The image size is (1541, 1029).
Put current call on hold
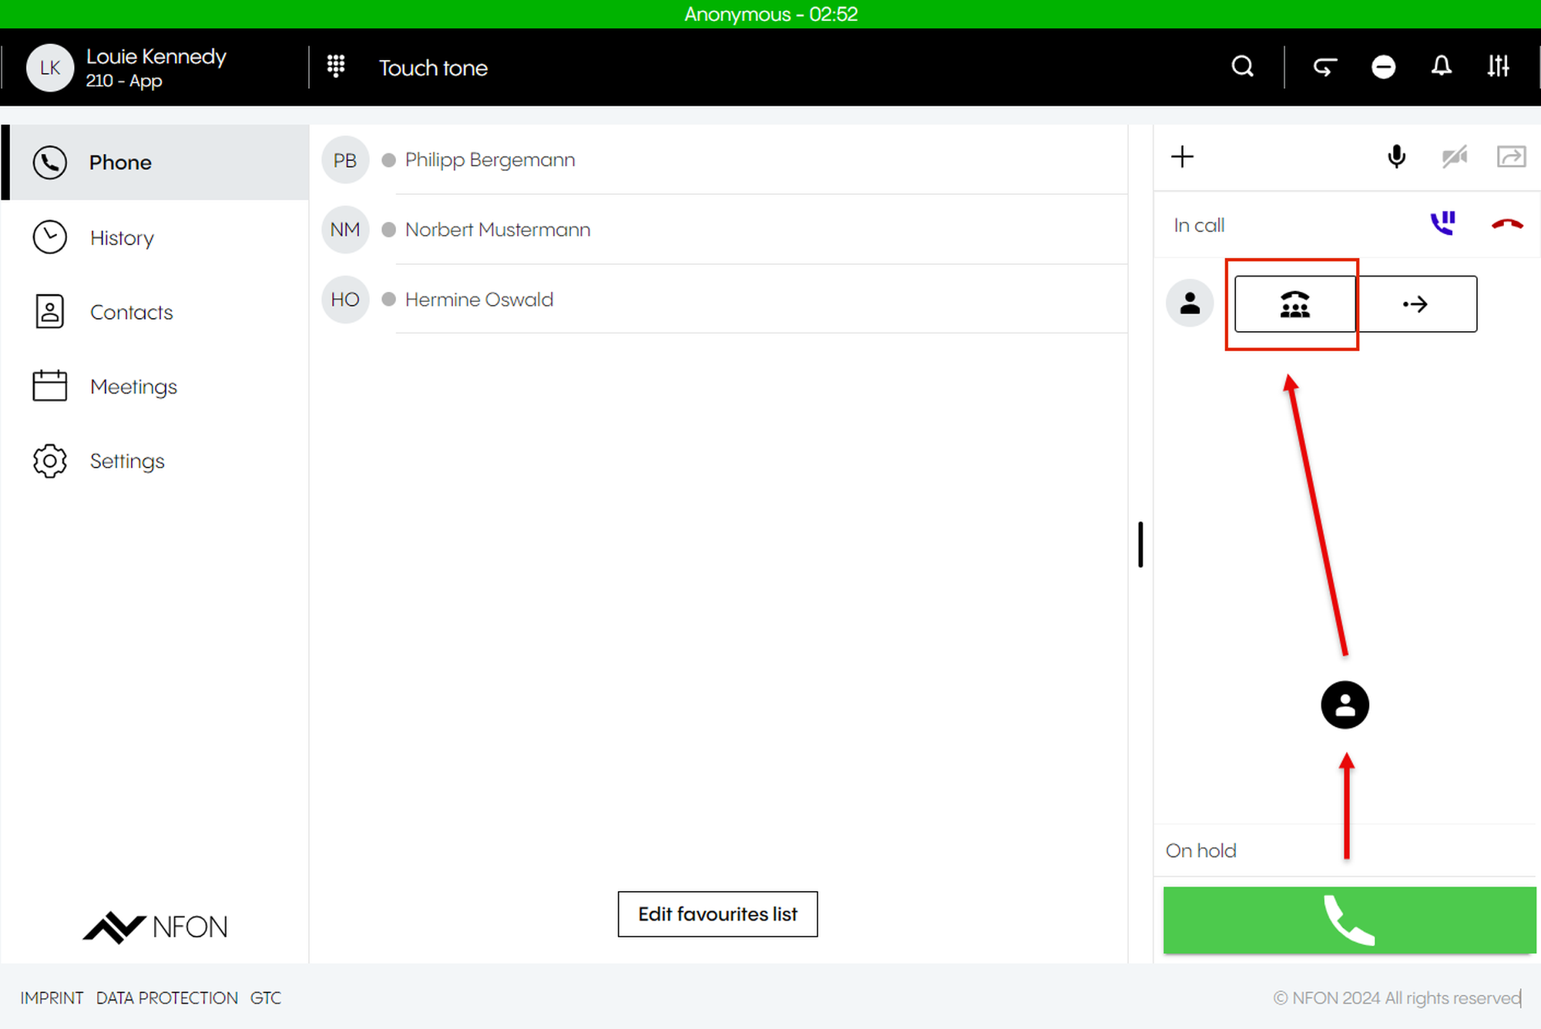(x=1442, y=224)
